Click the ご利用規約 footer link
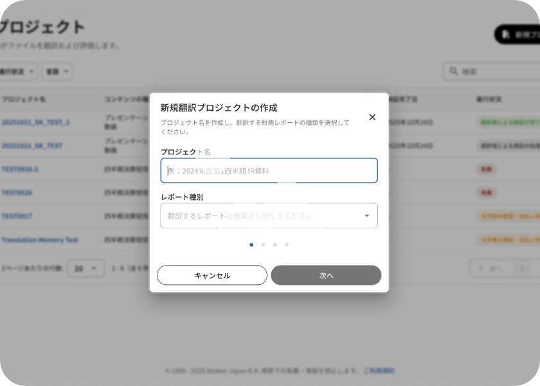540x386 pixels. coord(379,371)
